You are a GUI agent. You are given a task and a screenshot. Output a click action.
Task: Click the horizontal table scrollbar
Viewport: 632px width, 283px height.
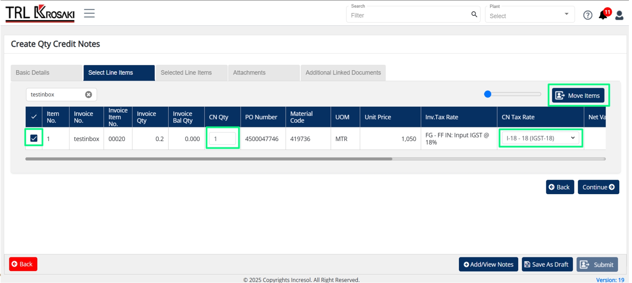[209, 159]
